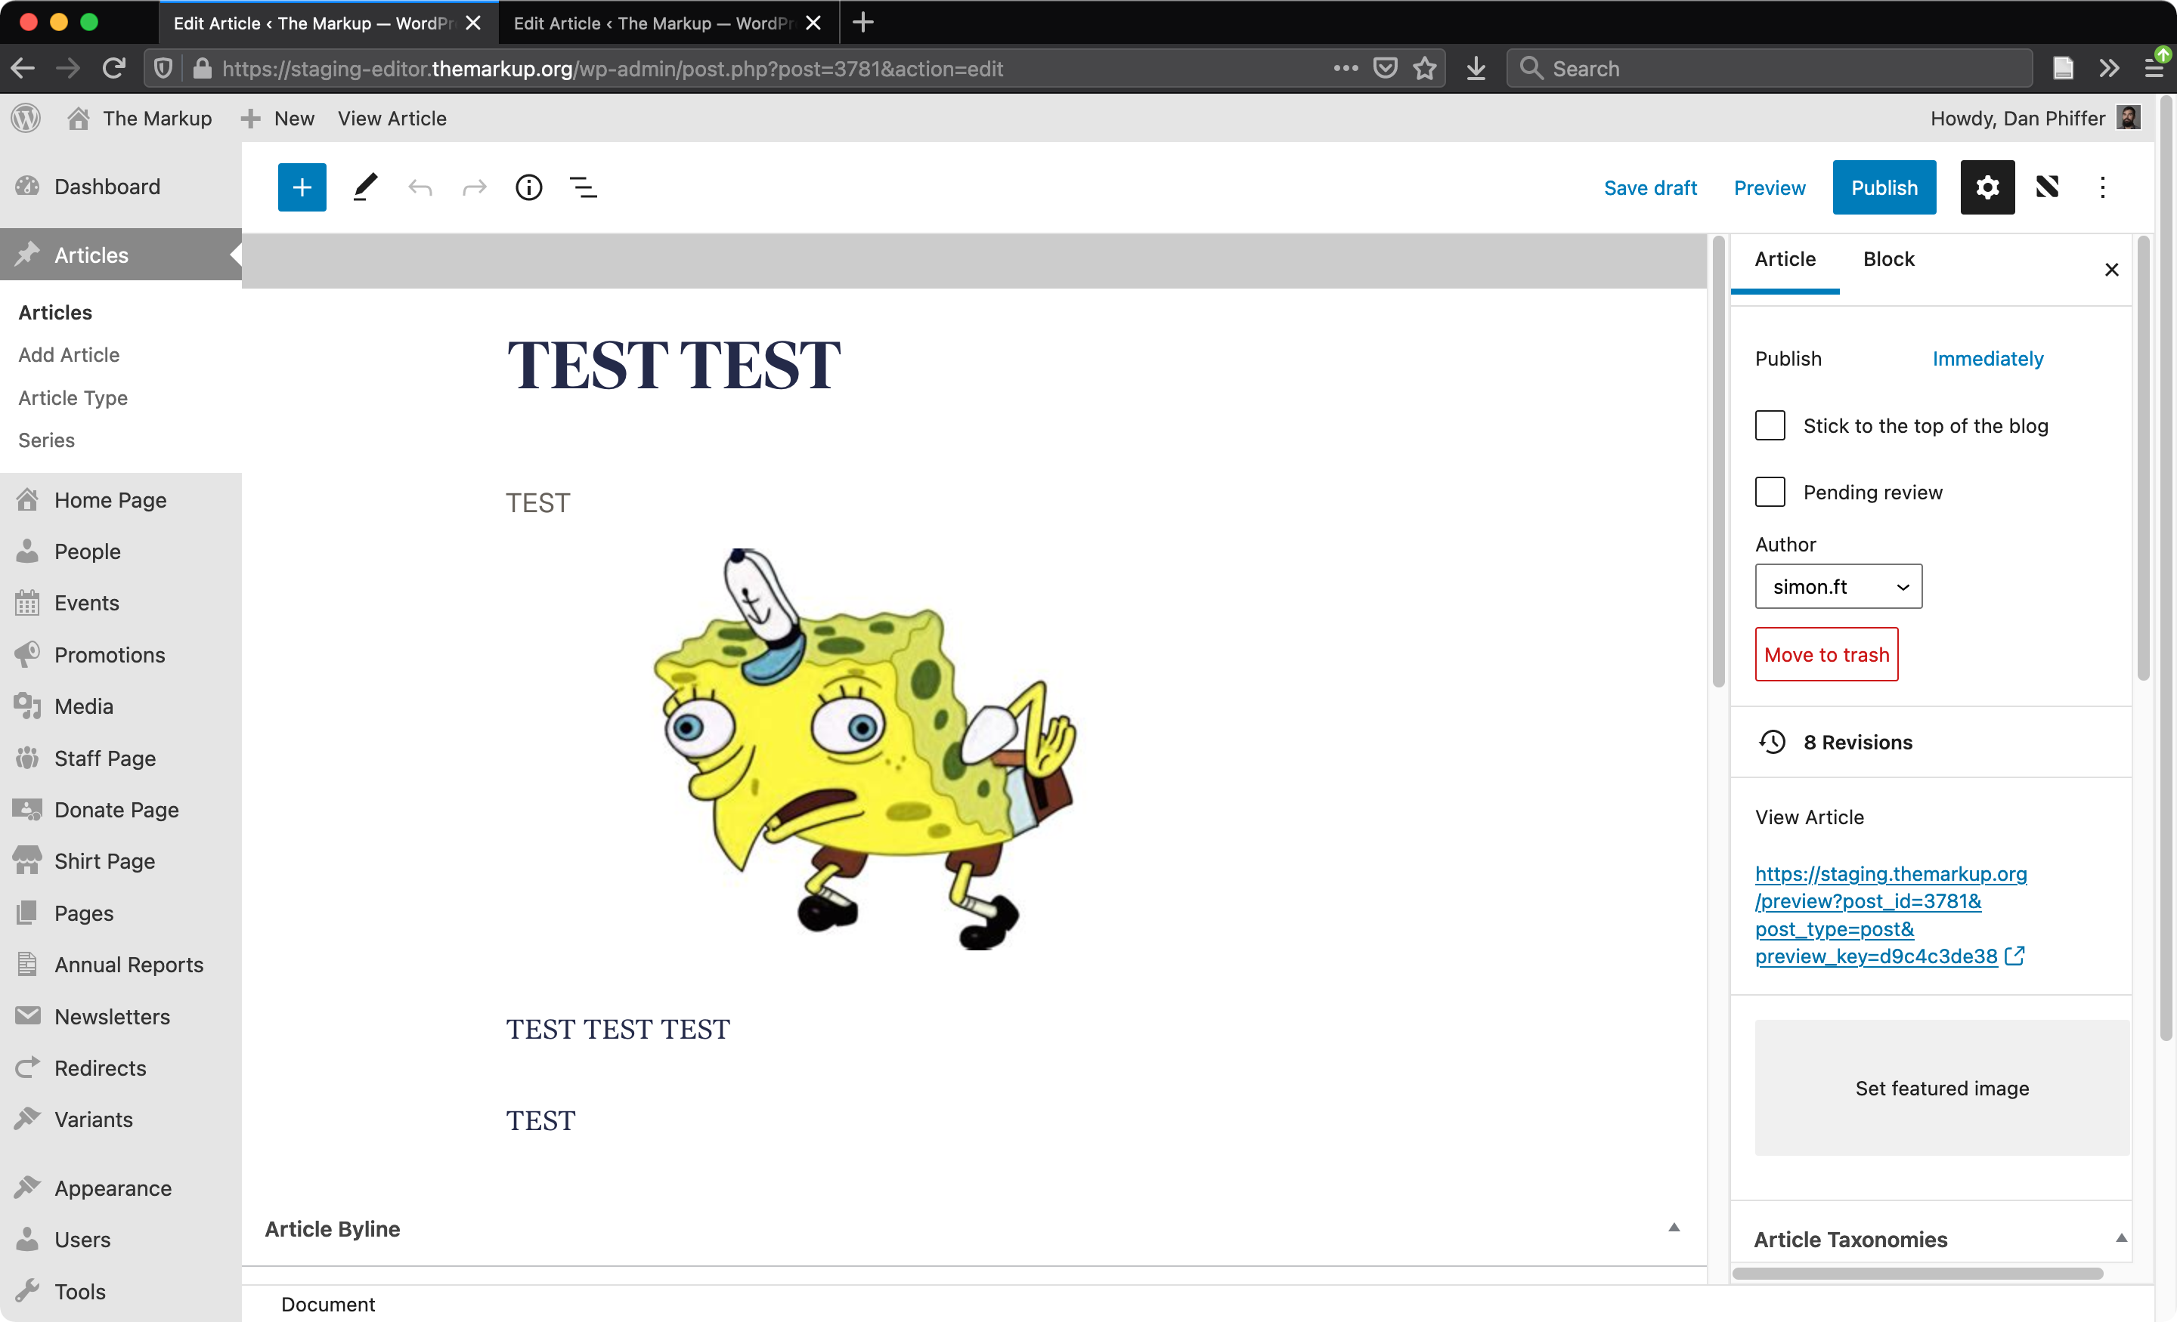The width and height of the screenshot is (2177, 1322).
Task: Collapse the Article Taxonomies panel
Action: coord(2120,1238)
